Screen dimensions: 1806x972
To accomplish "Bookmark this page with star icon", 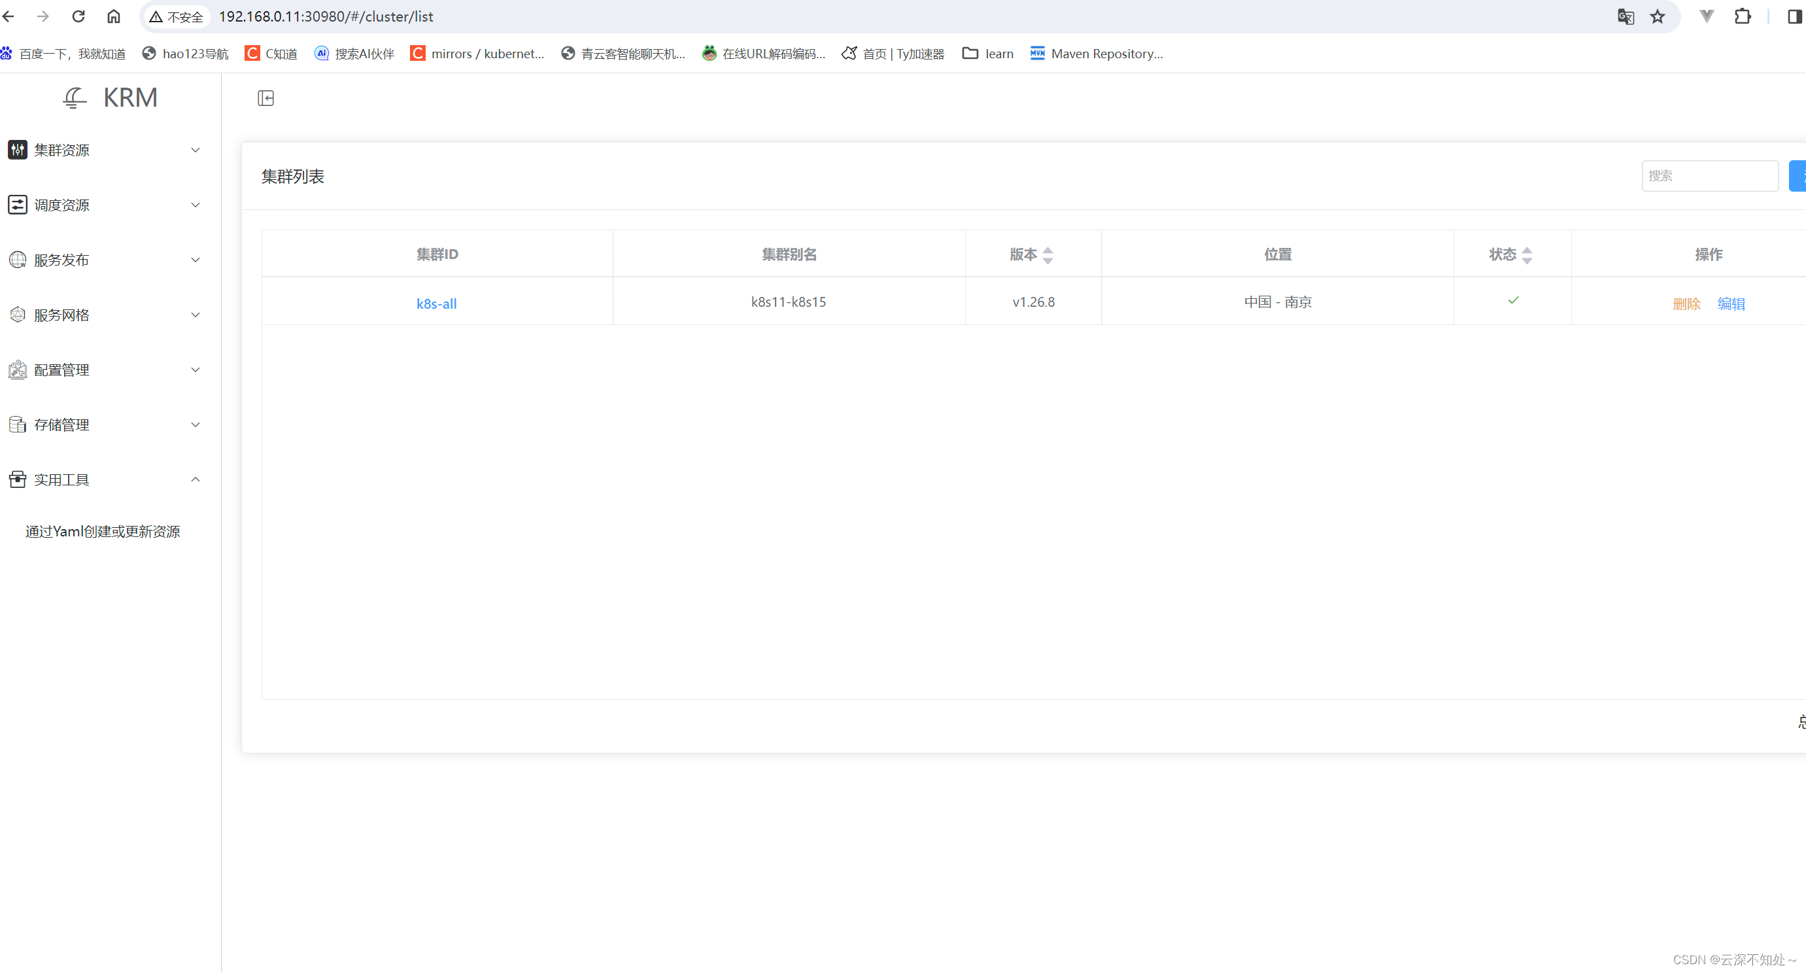I will coord(1658,17).
